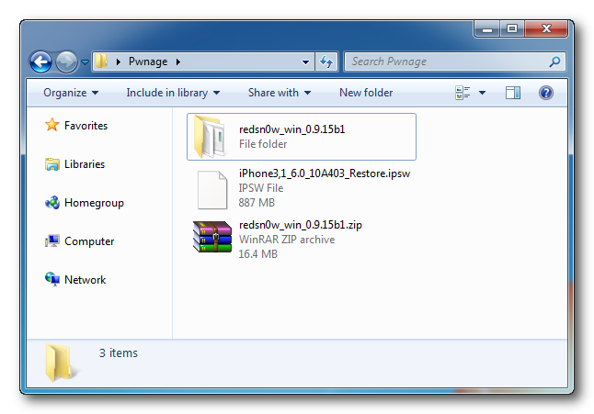Open Help with the question mark

click(546, 93)
